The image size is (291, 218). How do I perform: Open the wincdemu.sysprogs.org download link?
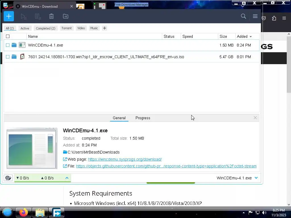tap(125, 159)
